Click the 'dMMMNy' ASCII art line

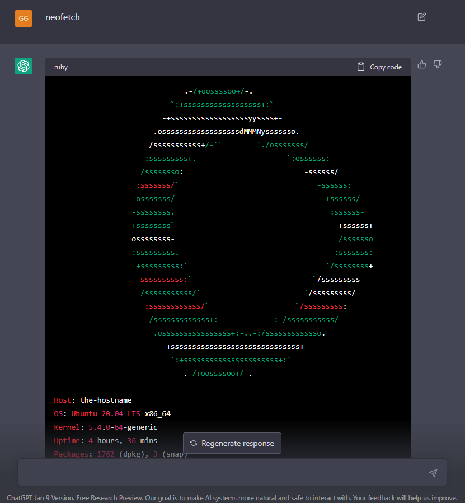pos(226,132)
